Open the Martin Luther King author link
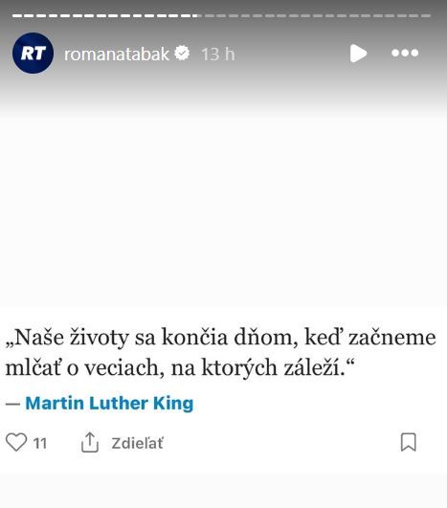Screen dimensions: 447x508 [109, 404]
